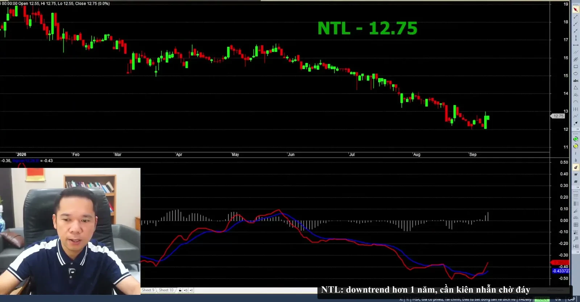The height and width of the screenshot is (302, 580).
Task: Click the green zoom in button
Action: 576,139
